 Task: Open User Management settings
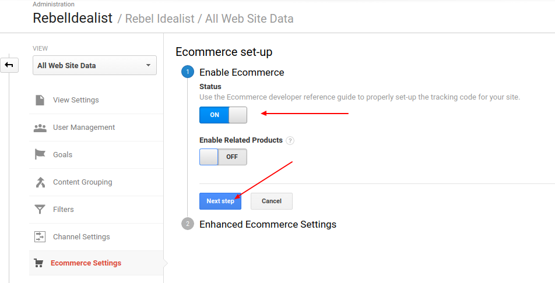pyautogui.click(x=83, y=128)
